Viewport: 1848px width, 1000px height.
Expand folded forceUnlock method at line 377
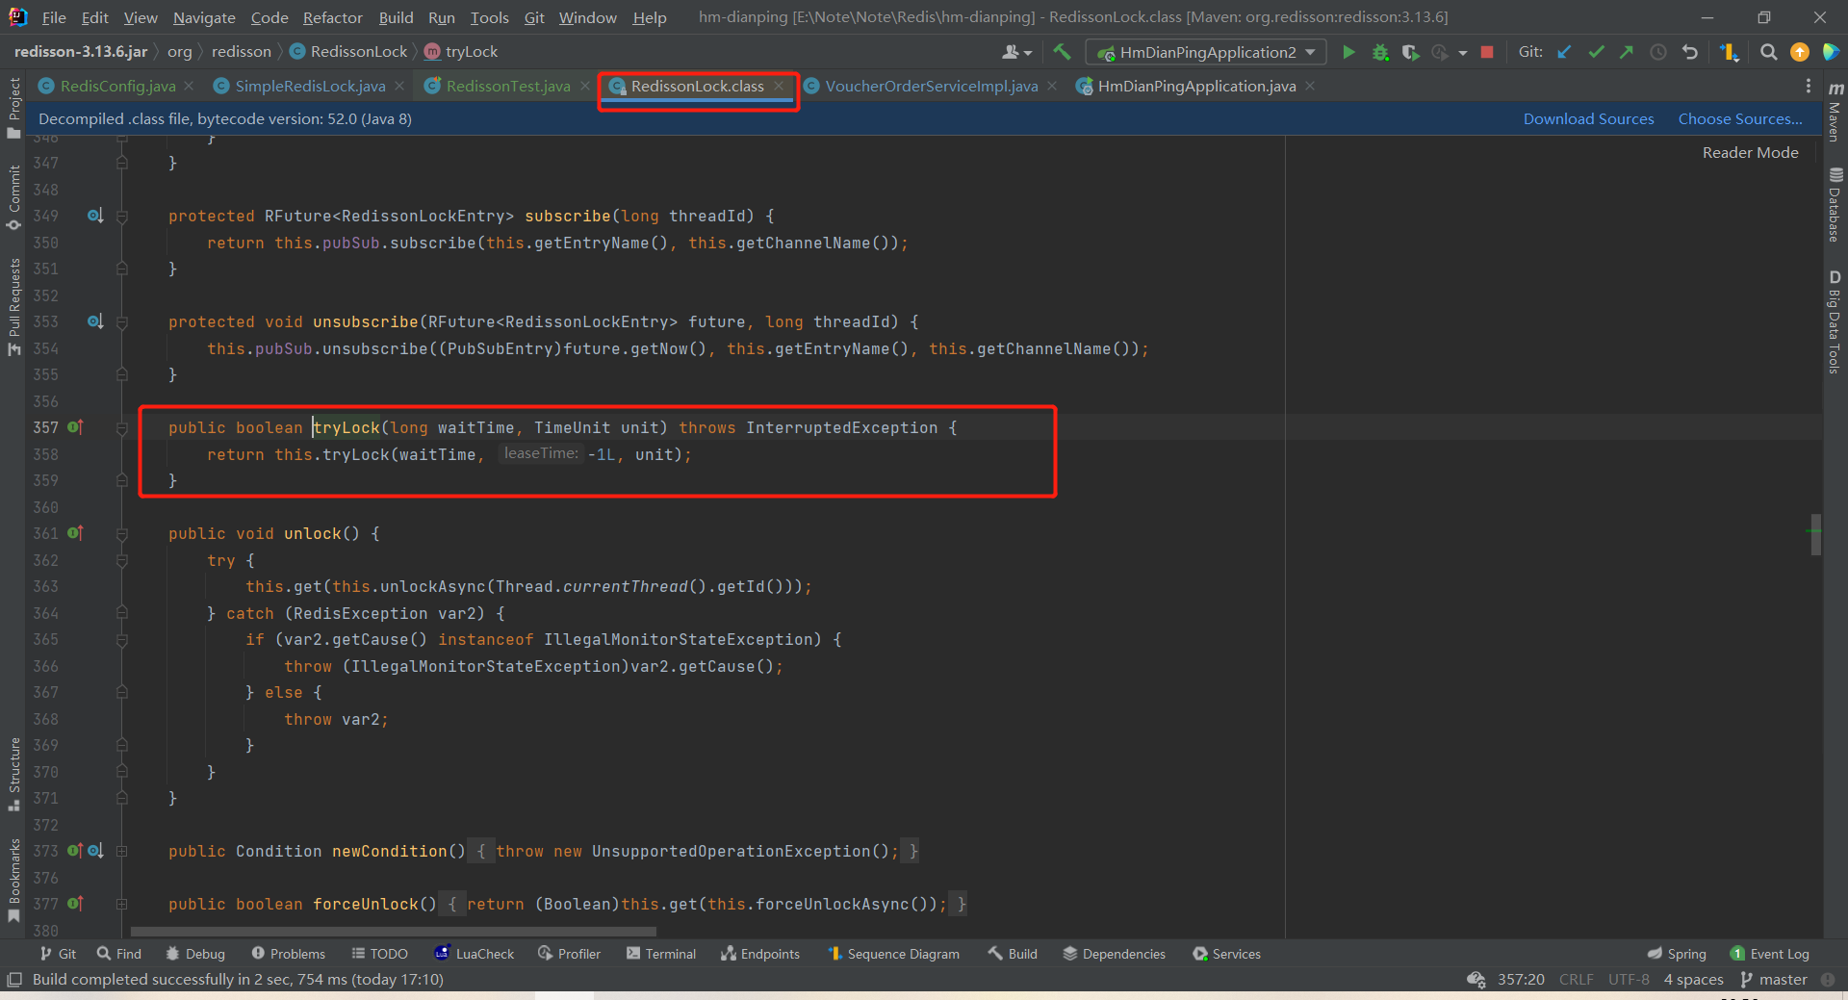pos(122,904)
